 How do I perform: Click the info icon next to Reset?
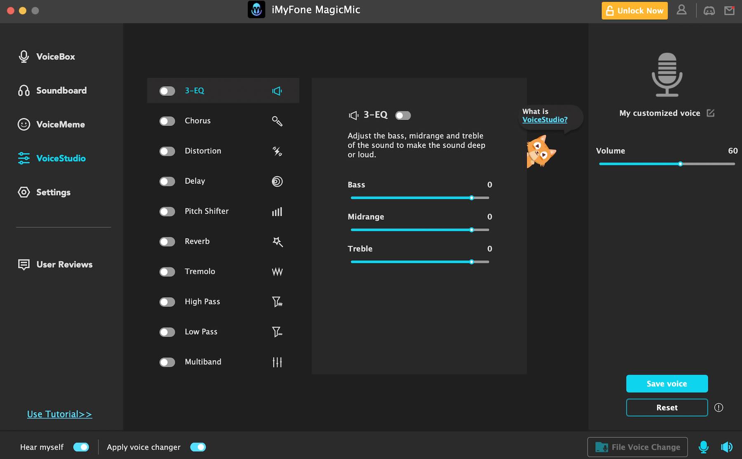click(719, 408)
